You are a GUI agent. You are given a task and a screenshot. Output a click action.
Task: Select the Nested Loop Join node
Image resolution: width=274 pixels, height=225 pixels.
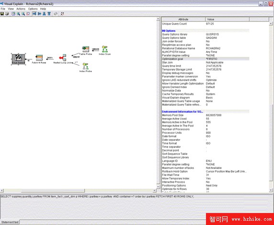pos(63,59)
